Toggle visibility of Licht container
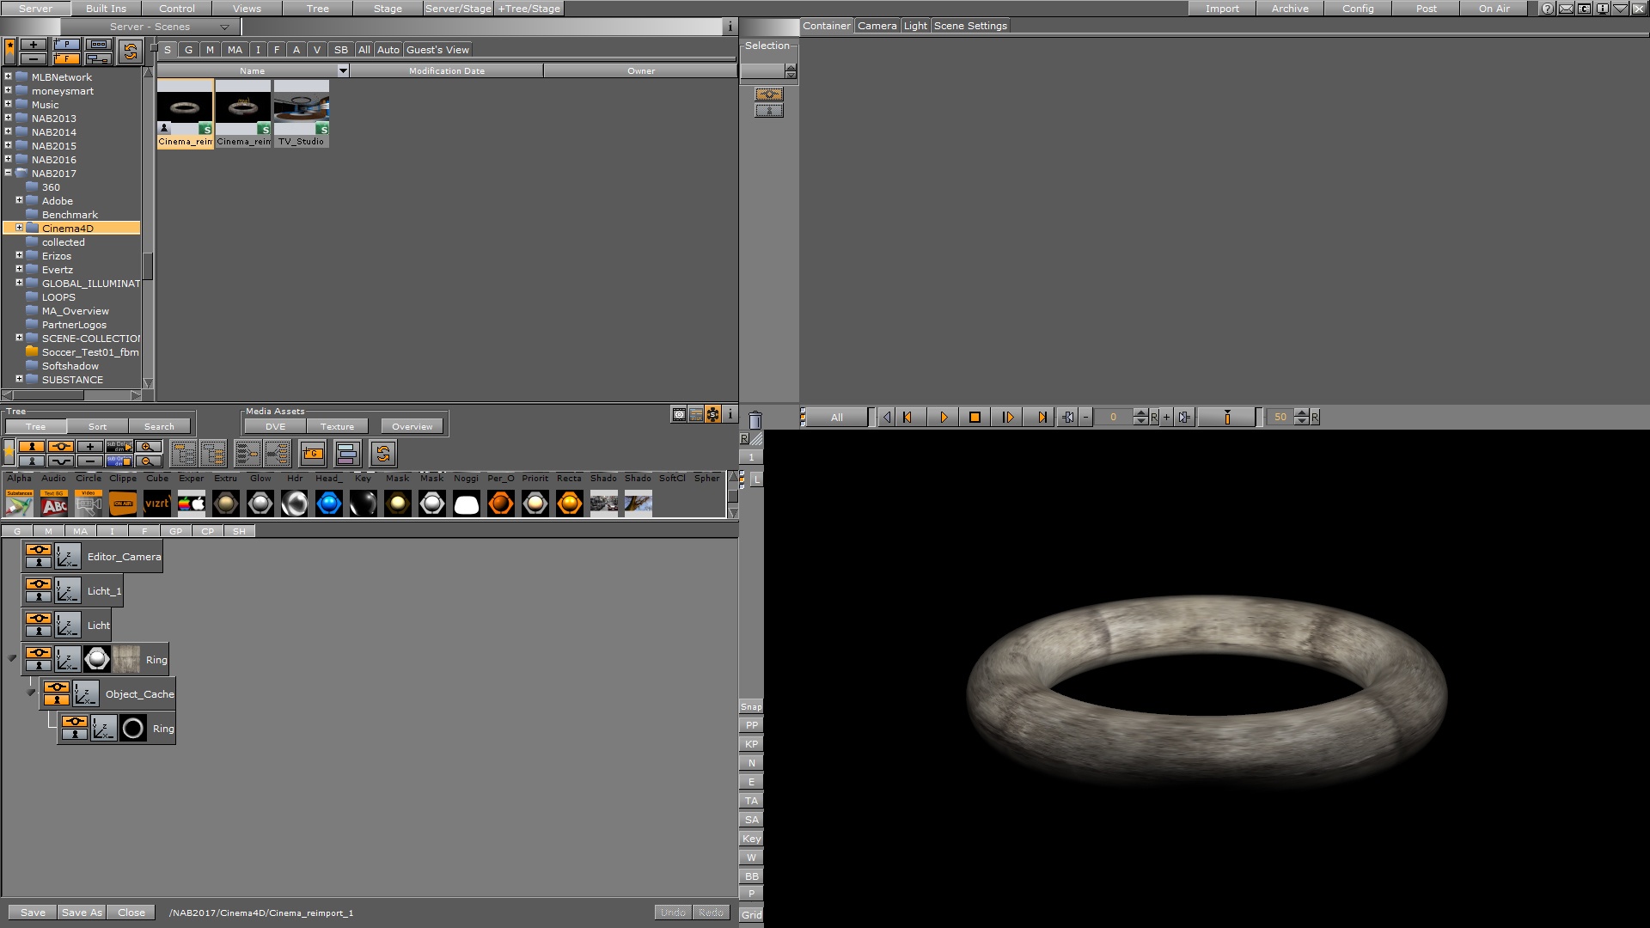The image size is (1650, 928). coord(39,619)
